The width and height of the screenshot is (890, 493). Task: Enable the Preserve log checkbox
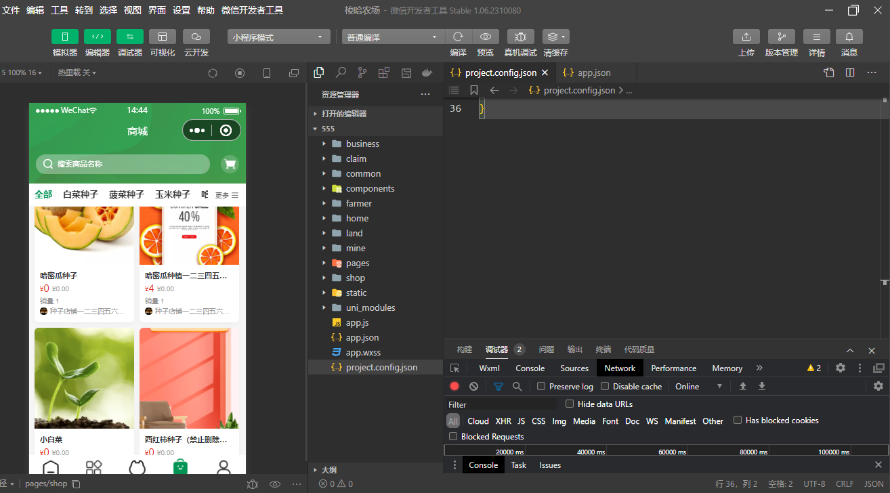pyautogui.click(x=541, y=386)
